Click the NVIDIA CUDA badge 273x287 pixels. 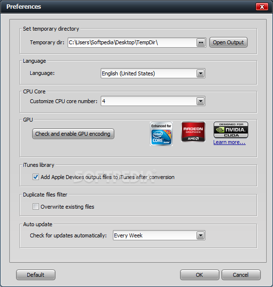[231, 130]
